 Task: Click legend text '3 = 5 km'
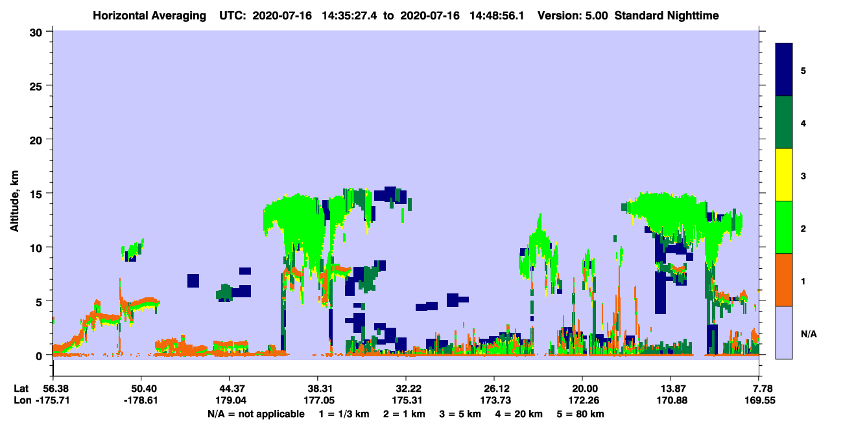(460, 415)
